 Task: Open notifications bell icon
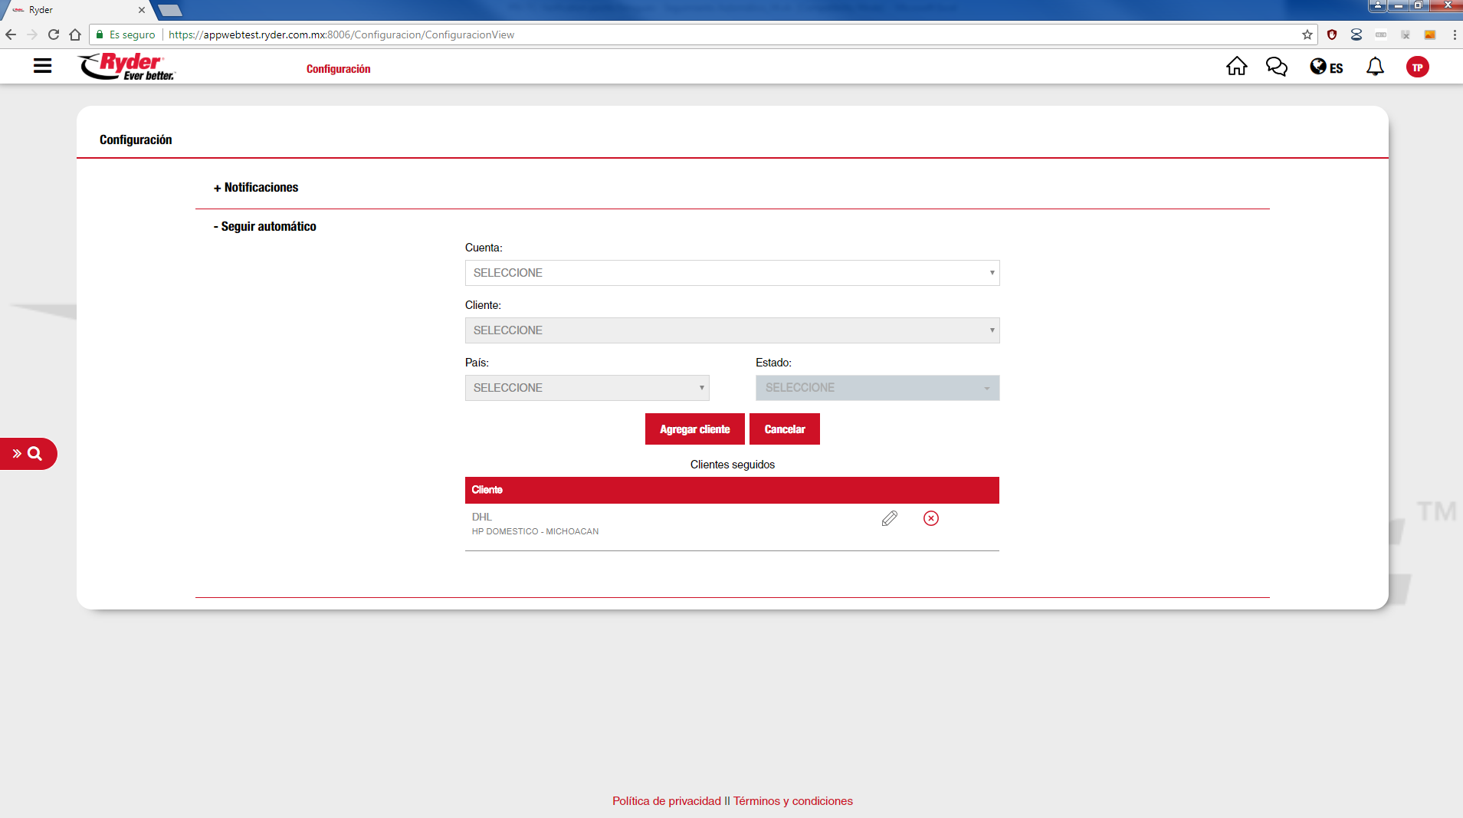(1375, 67)
